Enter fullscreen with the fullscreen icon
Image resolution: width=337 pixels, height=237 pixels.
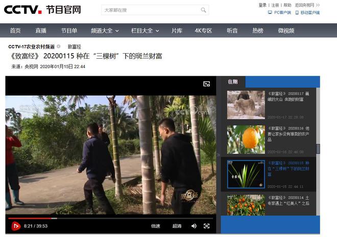click(x=207, y=226)
